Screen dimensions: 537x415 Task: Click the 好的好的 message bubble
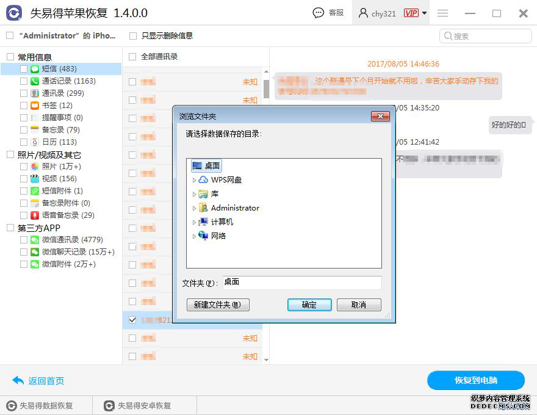click(x=510, y=125)
